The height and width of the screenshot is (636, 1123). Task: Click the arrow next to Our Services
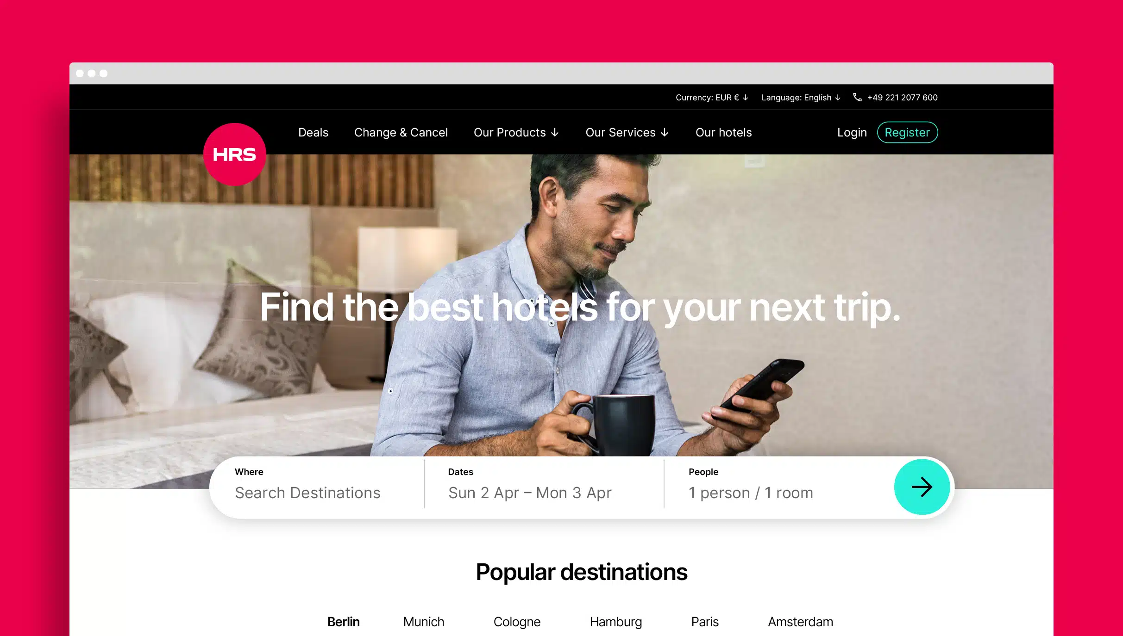[x=665, y=133]
